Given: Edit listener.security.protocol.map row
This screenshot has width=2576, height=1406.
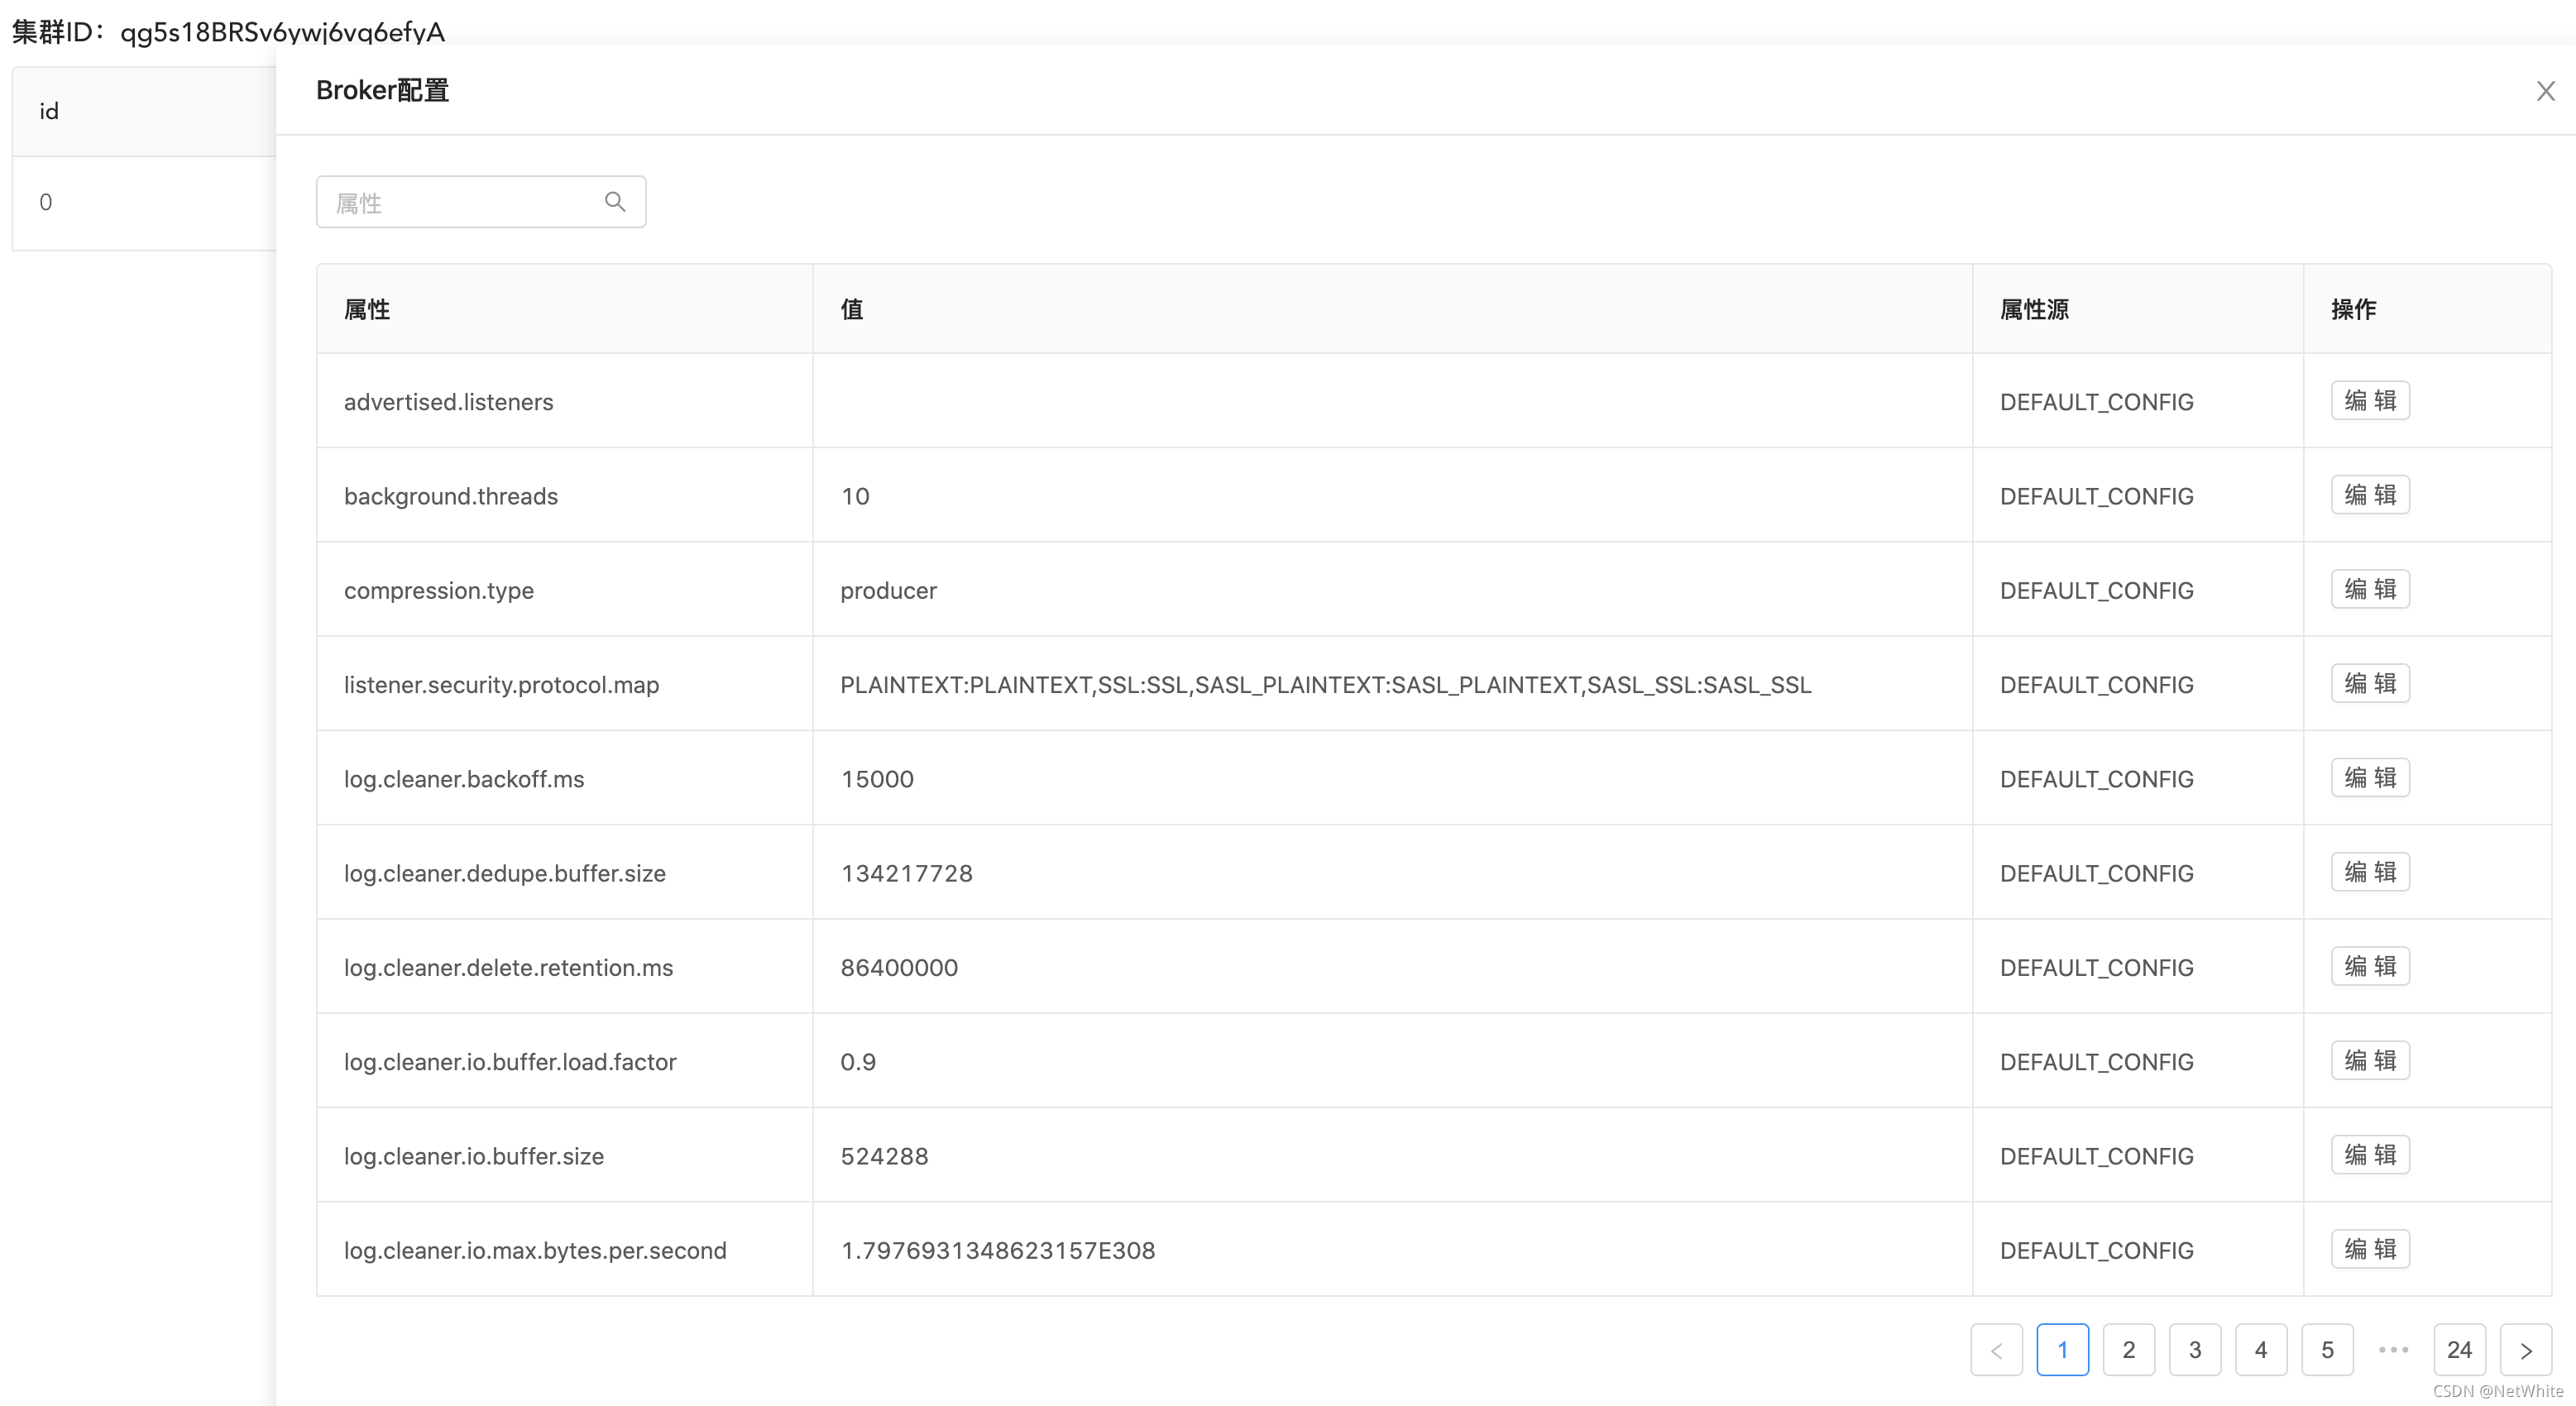Looking at the screenshot, I should pyautogui.click(x=2370, y=684).
